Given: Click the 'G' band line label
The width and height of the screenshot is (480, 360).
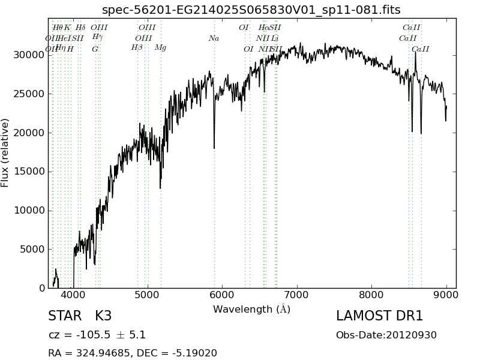Looking at the screenshot, I should pos(95,49).
